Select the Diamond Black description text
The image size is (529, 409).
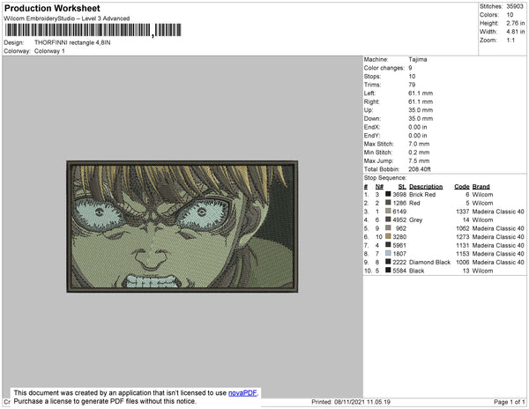point(429,262)
